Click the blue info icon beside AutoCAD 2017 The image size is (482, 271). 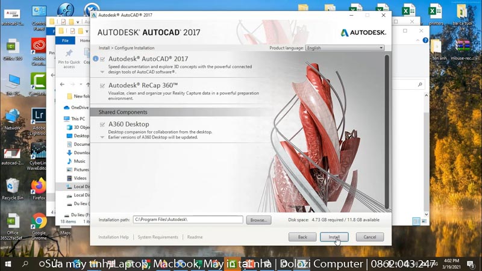point(95,59)
